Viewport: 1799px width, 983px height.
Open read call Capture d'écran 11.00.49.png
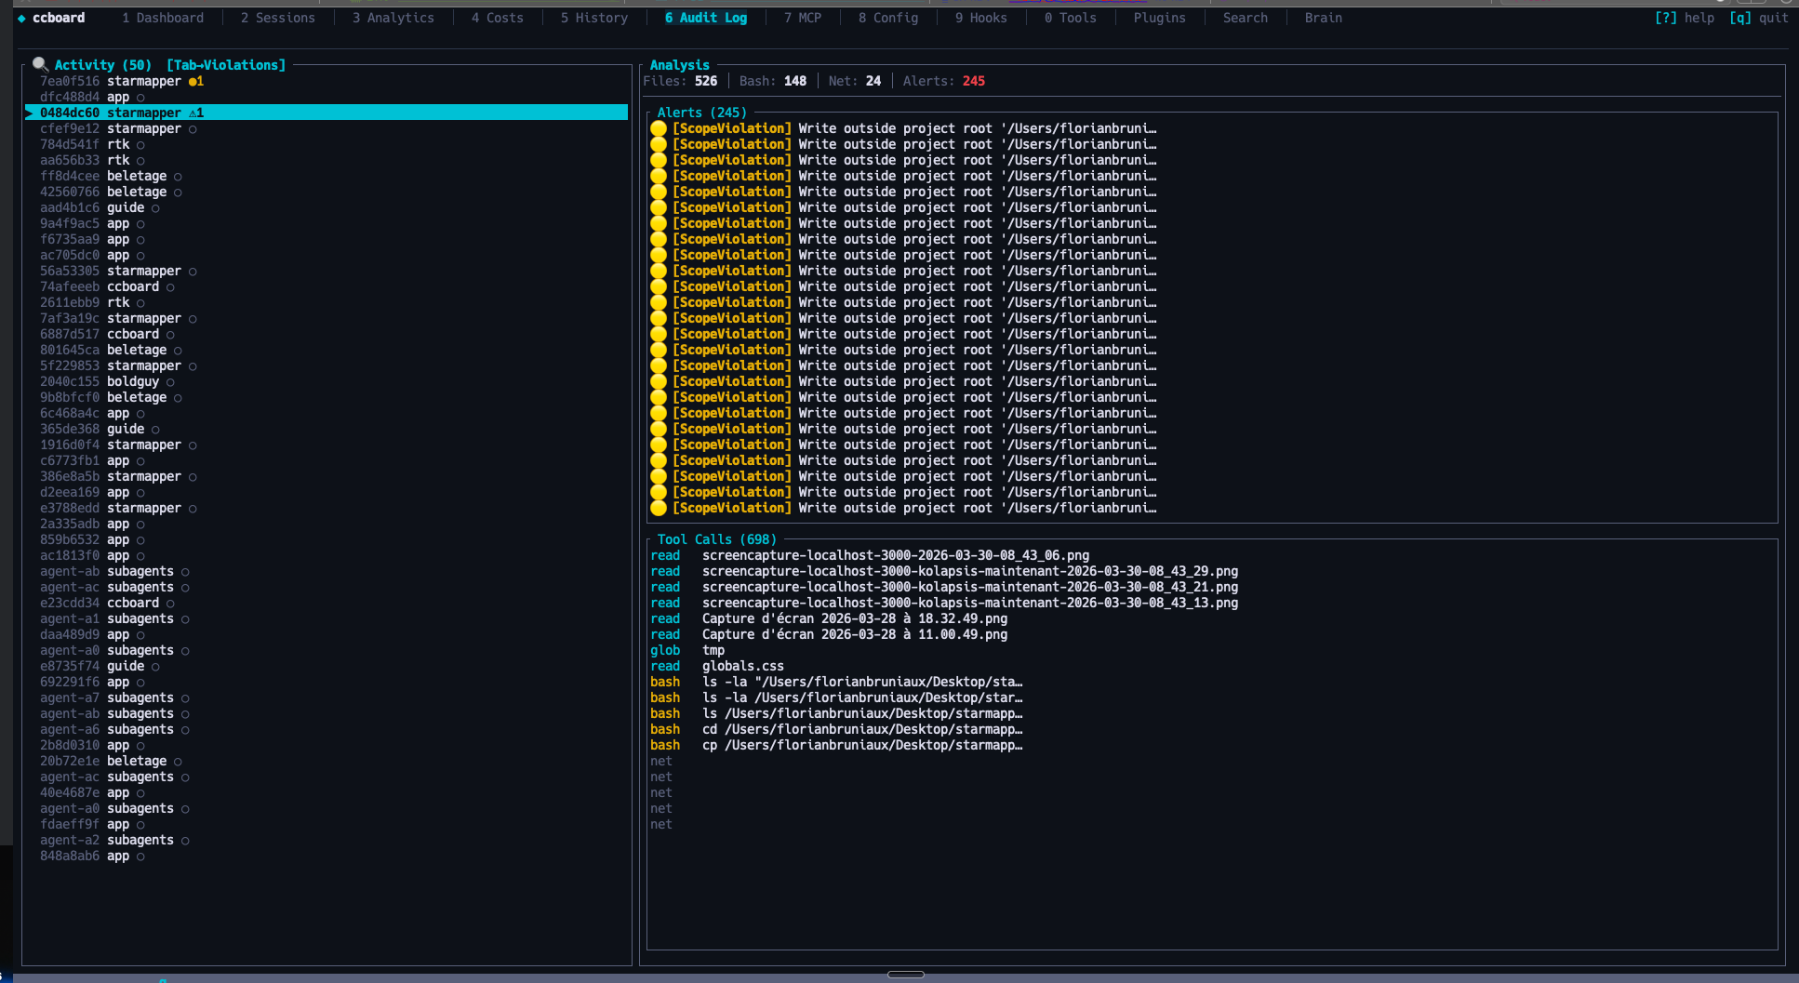pyautogui.click(x=829, y=634)
